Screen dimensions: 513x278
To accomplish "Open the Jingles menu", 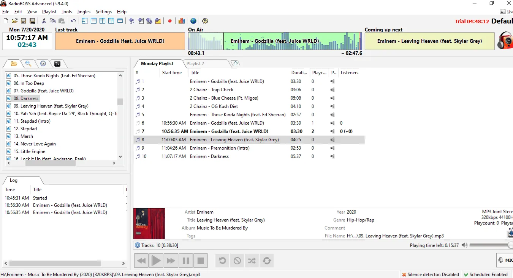I will tap(84, 11).
